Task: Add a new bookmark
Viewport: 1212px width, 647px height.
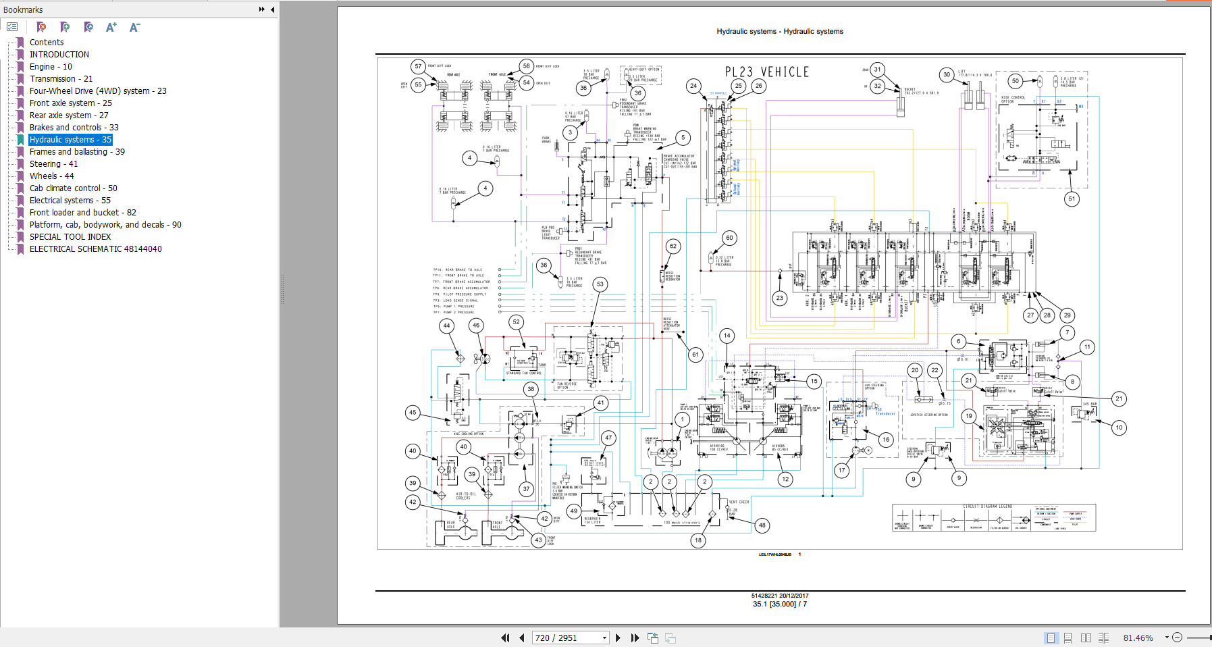Action: (x=65, y=27)
